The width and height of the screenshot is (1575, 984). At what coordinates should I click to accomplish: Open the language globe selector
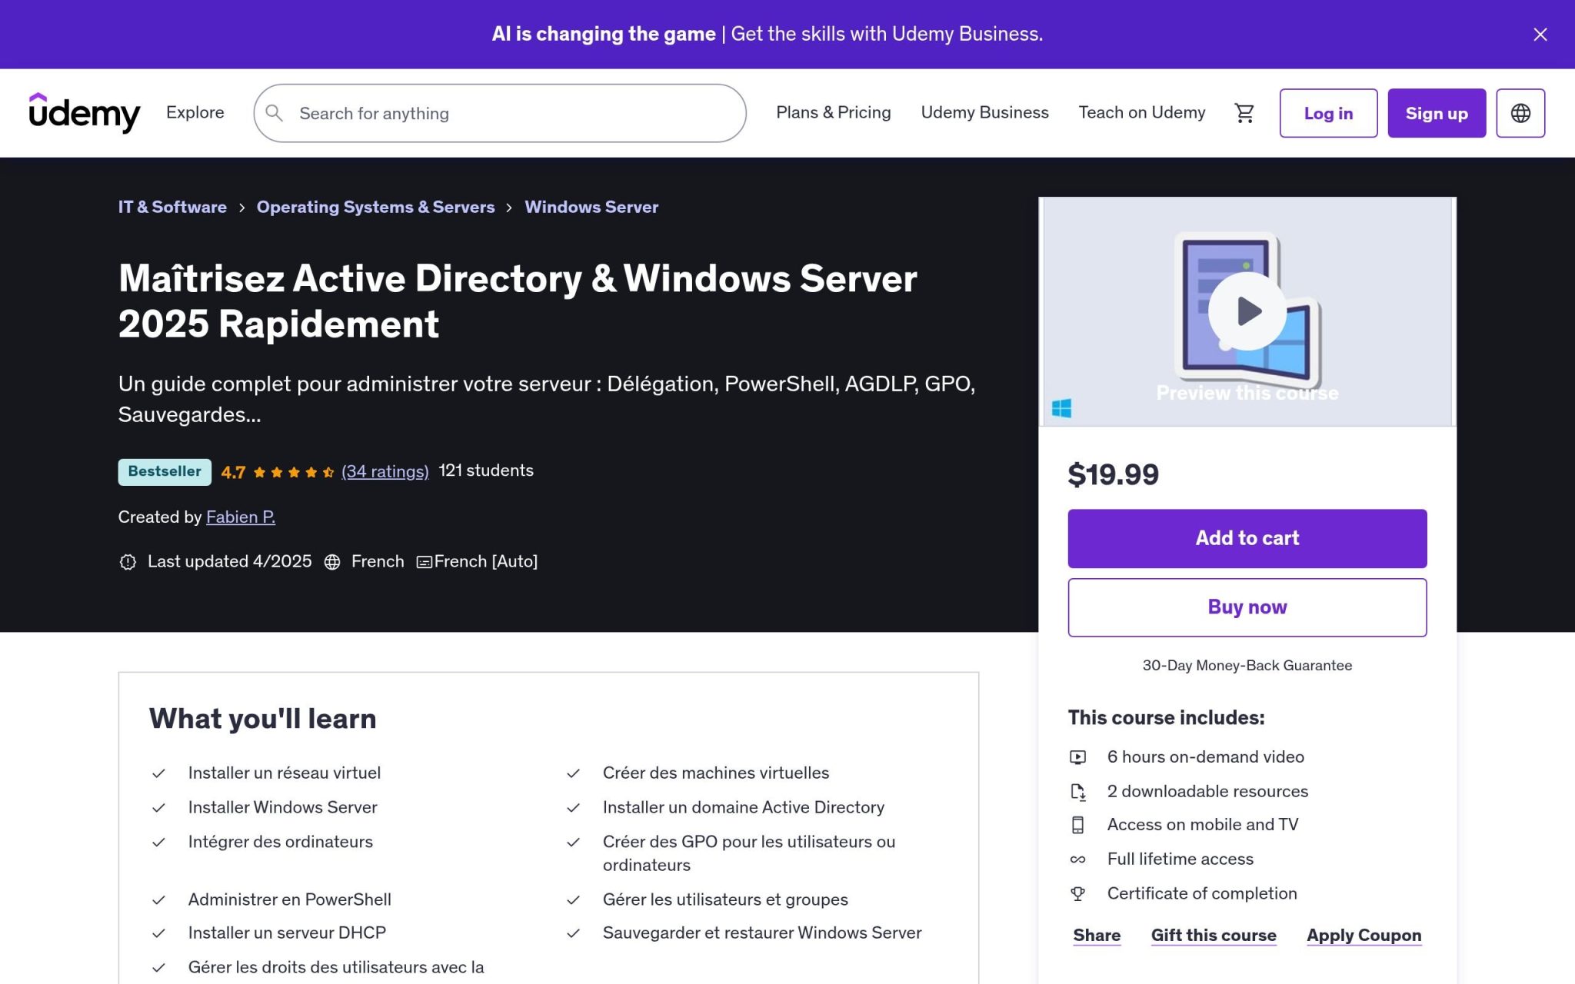(1520, 113)
